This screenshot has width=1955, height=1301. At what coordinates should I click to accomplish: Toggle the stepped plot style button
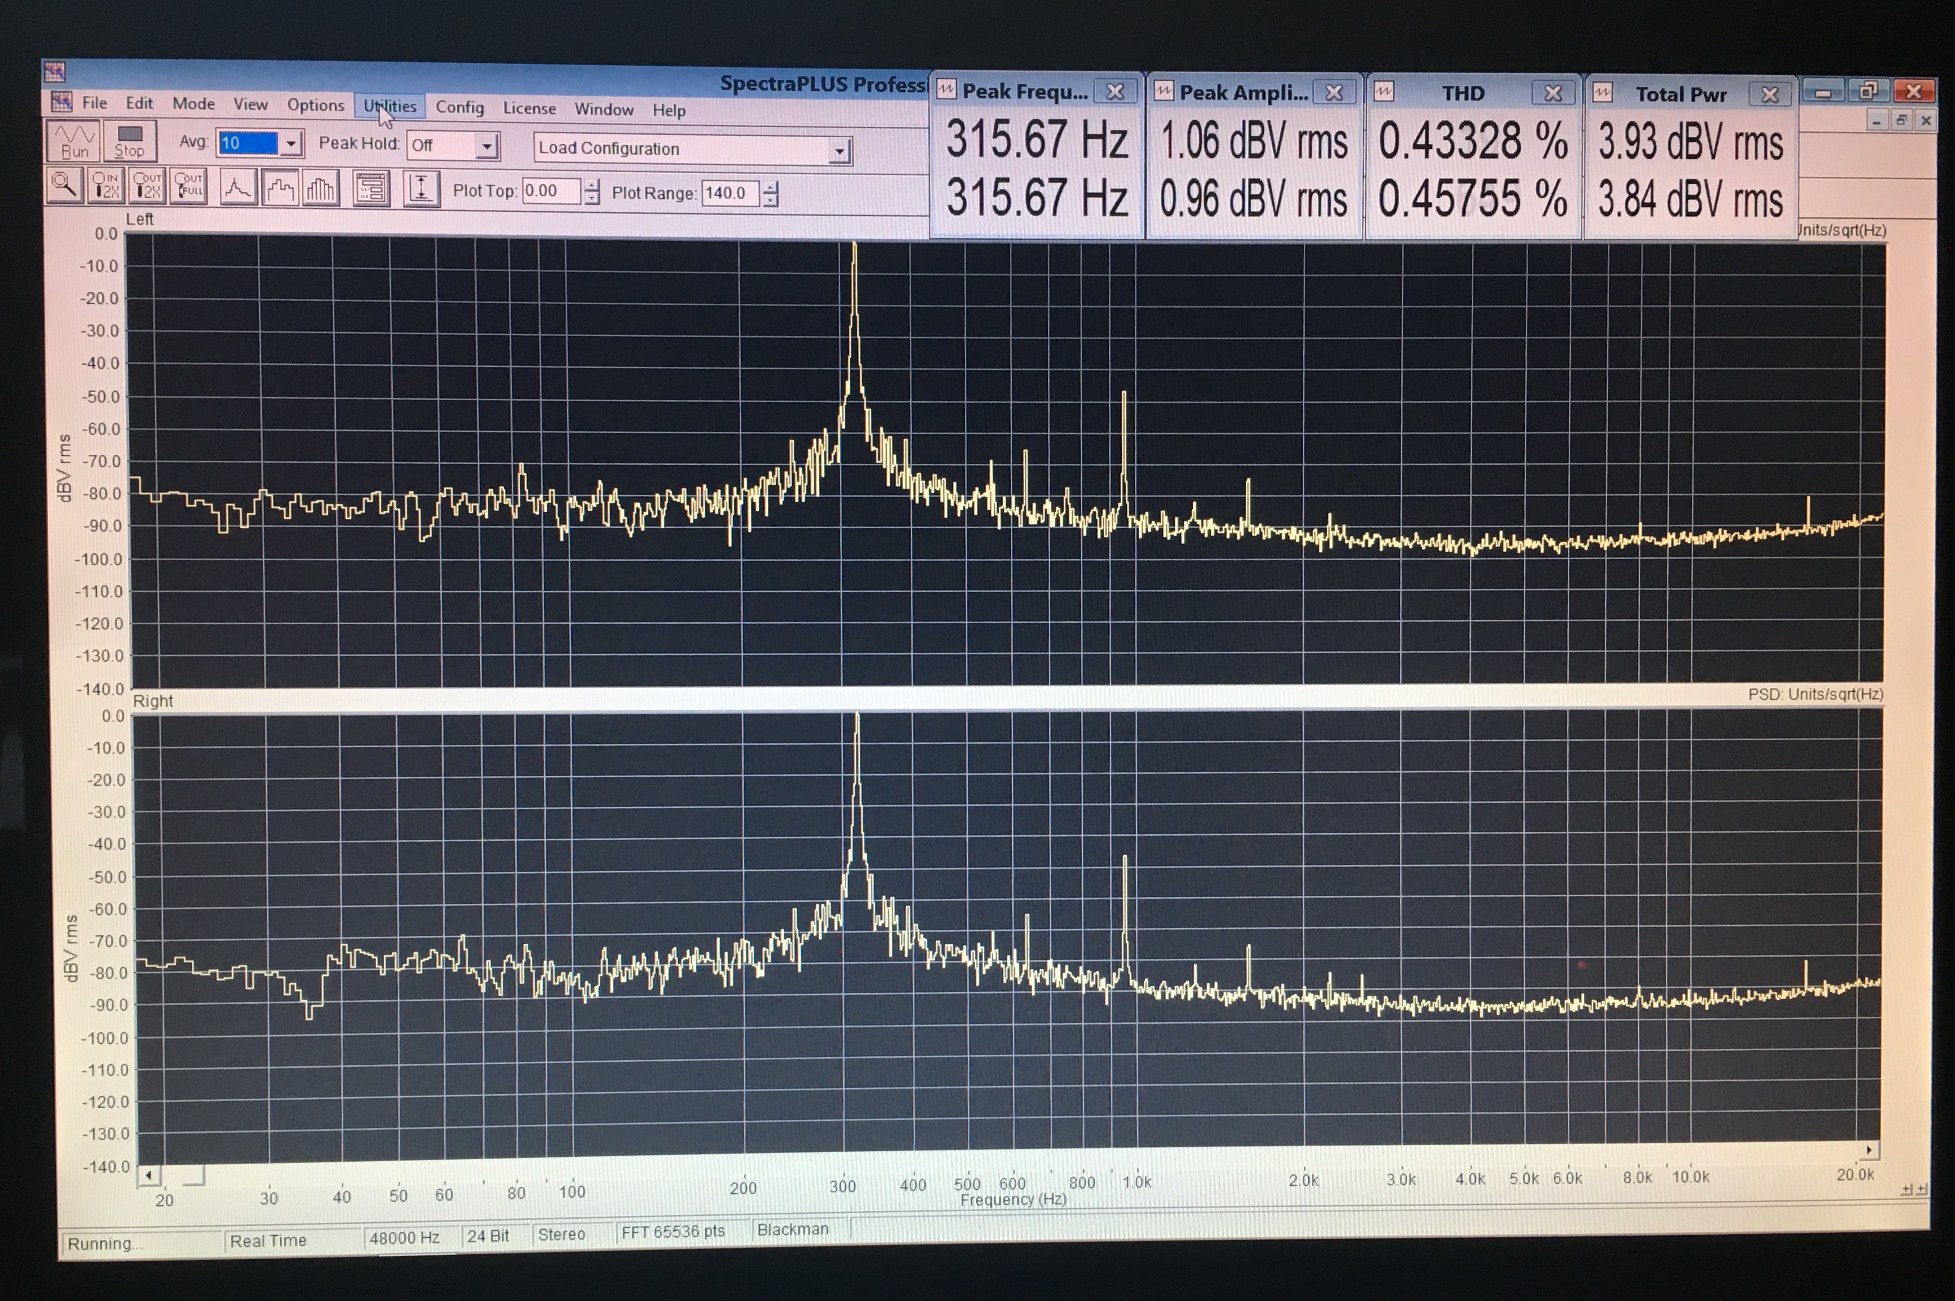pos(280,188)
